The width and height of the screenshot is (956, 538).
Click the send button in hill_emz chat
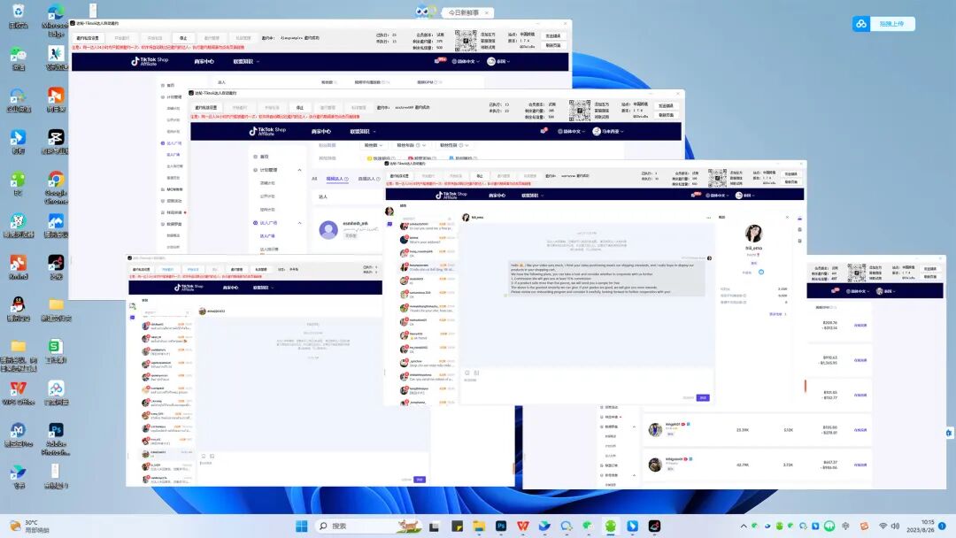703,398
